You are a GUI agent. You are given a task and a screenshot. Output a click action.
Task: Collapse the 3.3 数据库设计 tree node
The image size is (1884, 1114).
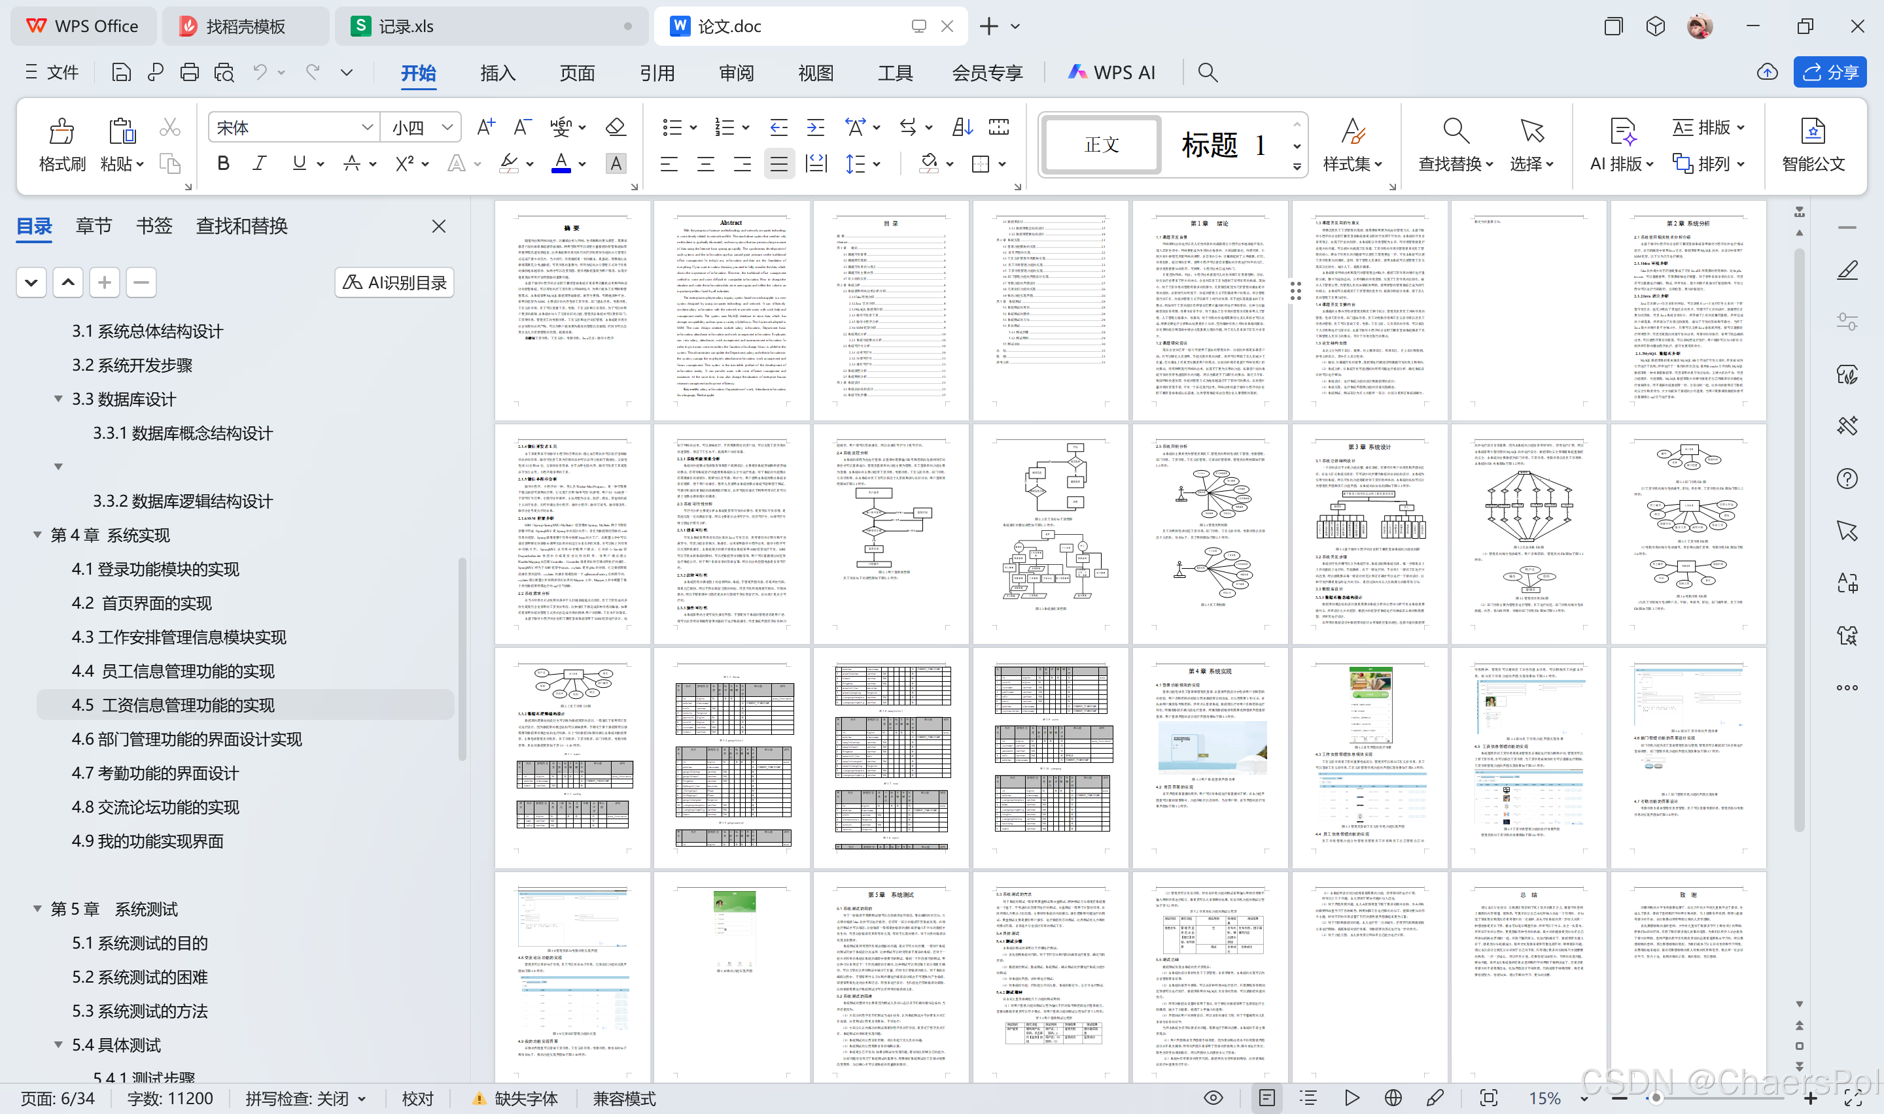58,399
